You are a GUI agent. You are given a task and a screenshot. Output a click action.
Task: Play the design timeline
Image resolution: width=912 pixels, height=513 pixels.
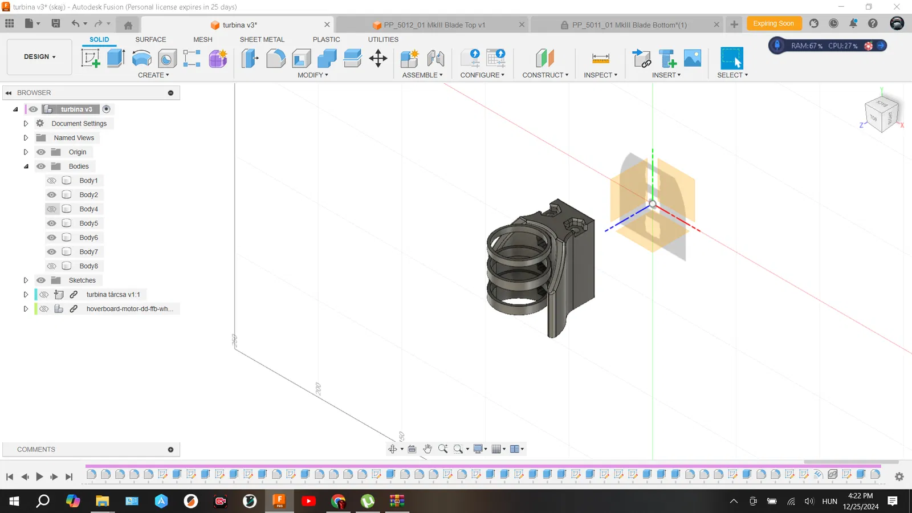(x=39, y=477)
